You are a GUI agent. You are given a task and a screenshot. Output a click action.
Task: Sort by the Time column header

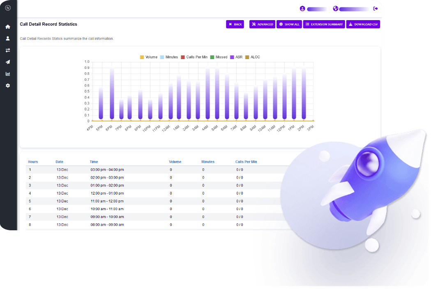(x=94, y=162)
